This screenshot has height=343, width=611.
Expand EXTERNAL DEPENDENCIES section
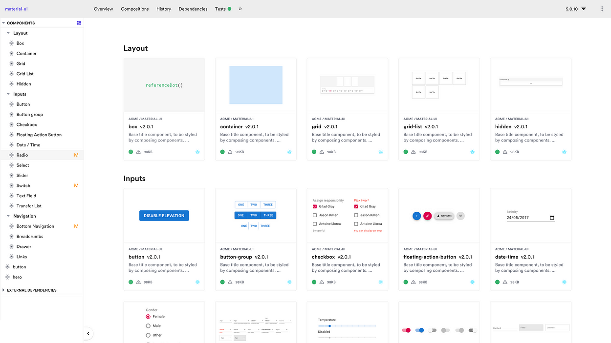[x=3, y=290]
